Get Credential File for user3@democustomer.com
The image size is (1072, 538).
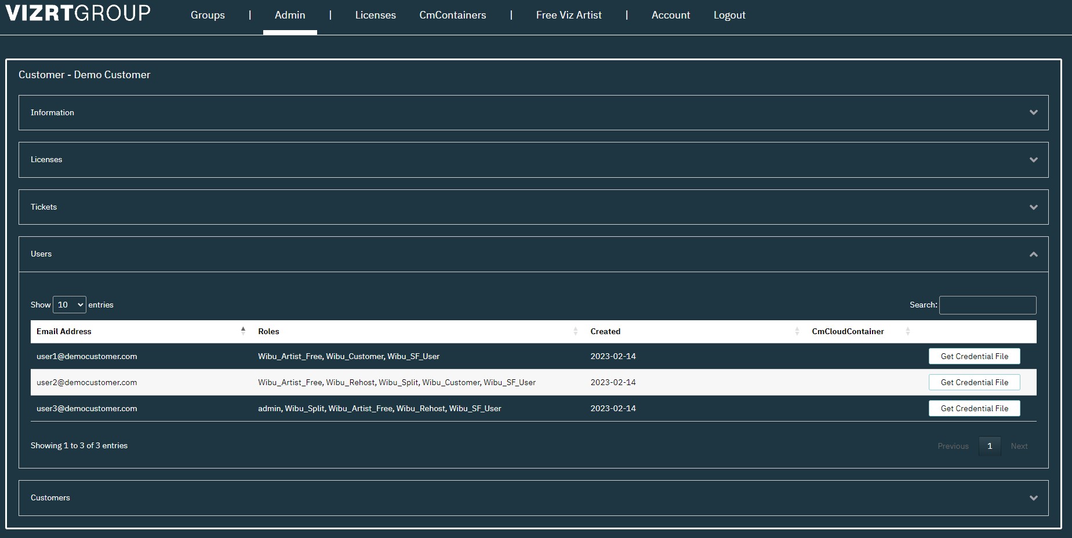pyautogui.click(x=974, y=408)
